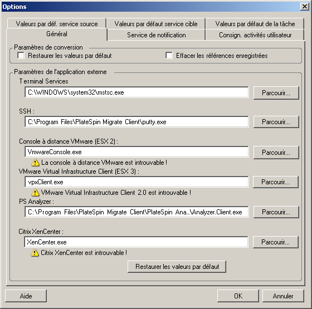Click warning icon for Virtual Infrastructure Client
This screenshot has height=309, width=312.
point(35,193)
